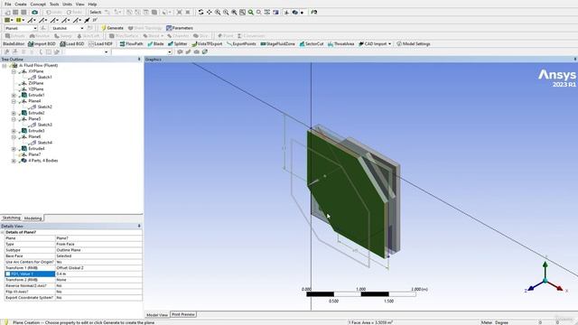Screen dimensions: 578x325
Task: Open Blend dropdown arrow
Action: click(163, 36)
